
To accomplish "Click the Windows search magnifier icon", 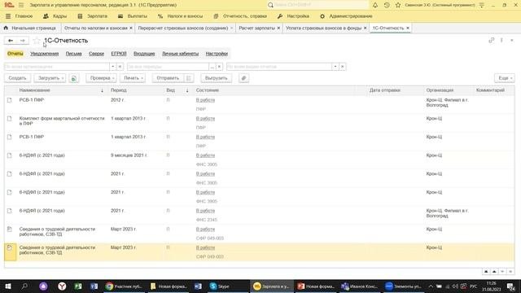I will click(x=24, y=286).
